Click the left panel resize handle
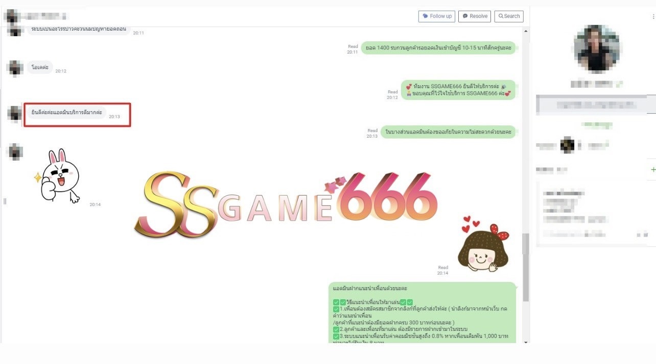 click(5, 201)
